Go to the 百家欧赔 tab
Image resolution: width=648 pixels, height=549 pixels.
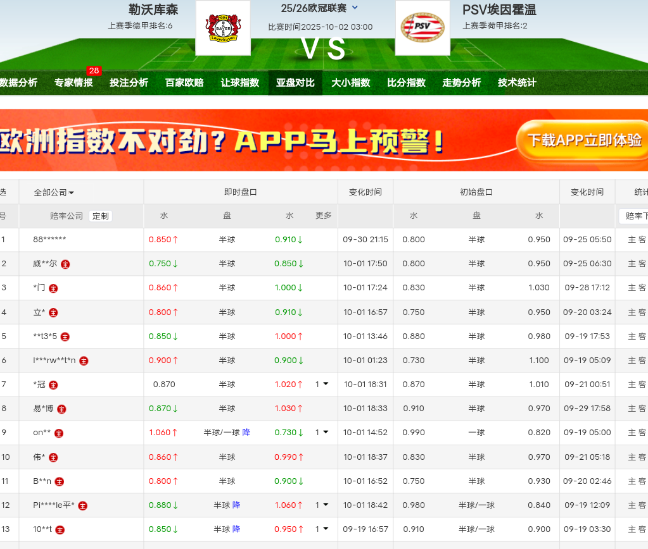pos(184,83)
